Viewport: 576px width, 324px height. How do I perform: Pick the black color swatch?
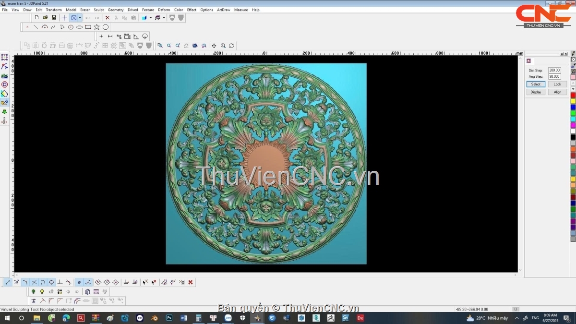click(x=573, y=137)
